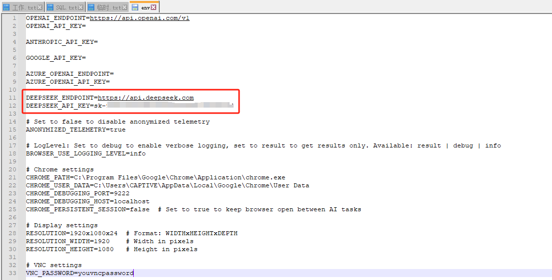This screenshot has height=280, width=552.
Task: Click the '# VNC settings' comment
Action: coord(54,265)
